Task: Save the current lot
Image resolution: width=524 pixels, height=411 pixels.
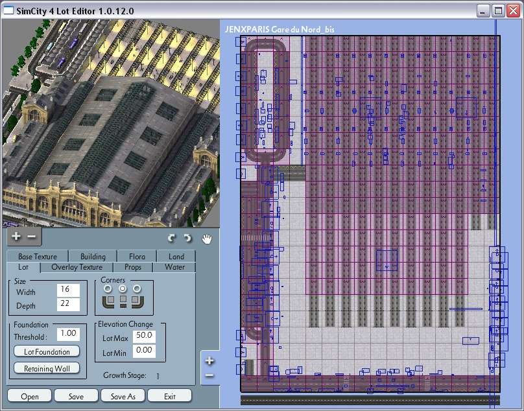Action: click(76, 396)
